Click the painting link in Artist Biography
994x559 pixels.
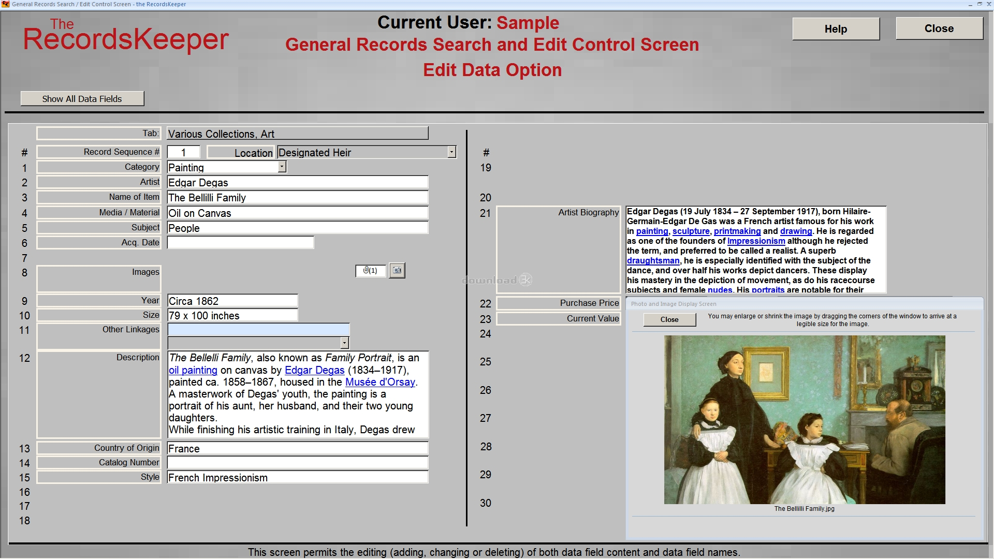652,231
